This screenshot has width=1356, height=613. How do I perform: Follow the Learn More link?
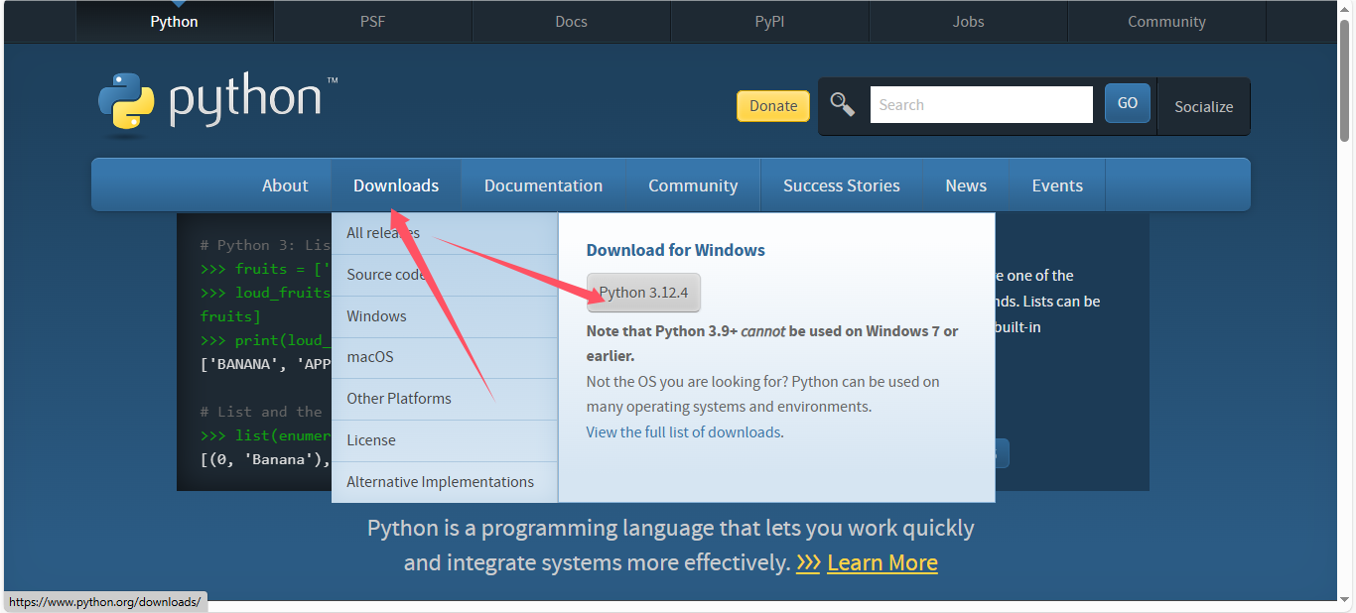881,562
